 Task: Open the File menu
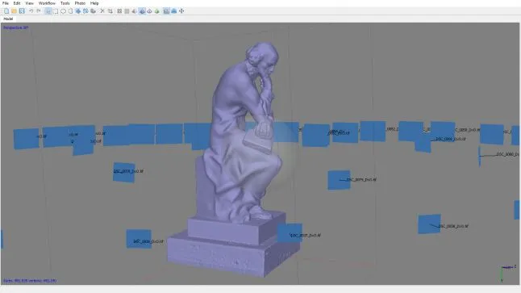coord(6,3)
